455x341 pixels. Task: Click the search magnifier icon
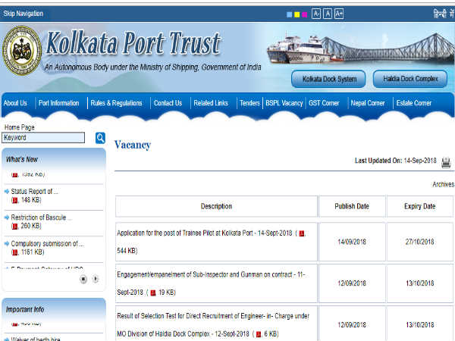pyautogui.click(x=100, y=138)
